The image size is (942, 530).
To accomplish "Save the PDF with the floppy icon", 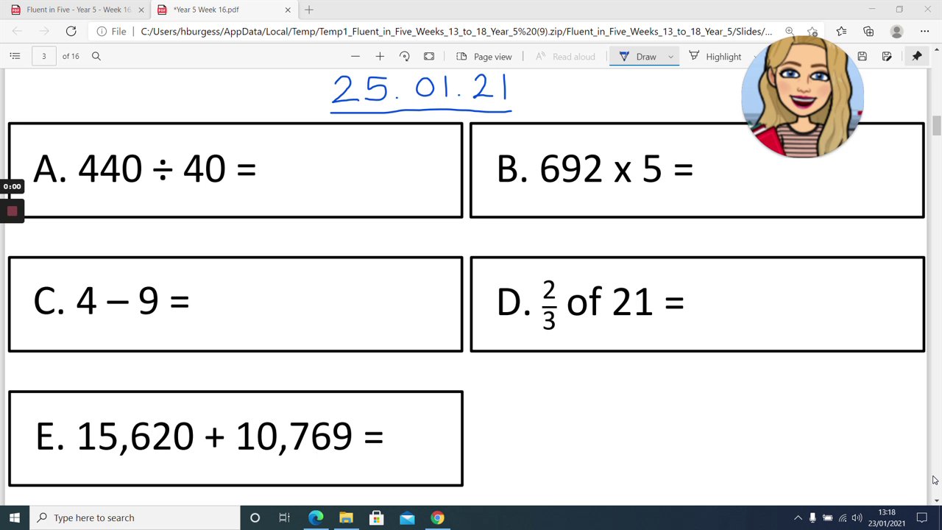I will tap(863, 56).
